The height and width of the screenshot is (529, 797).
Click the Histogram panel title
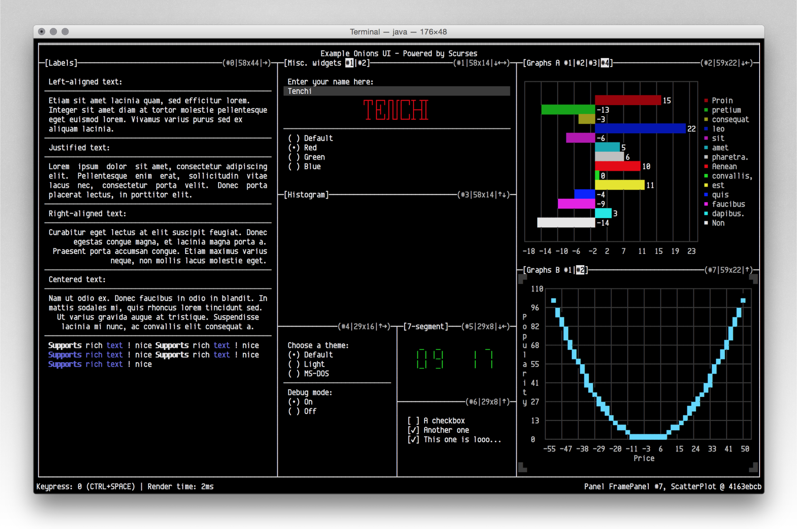point(306,195)
